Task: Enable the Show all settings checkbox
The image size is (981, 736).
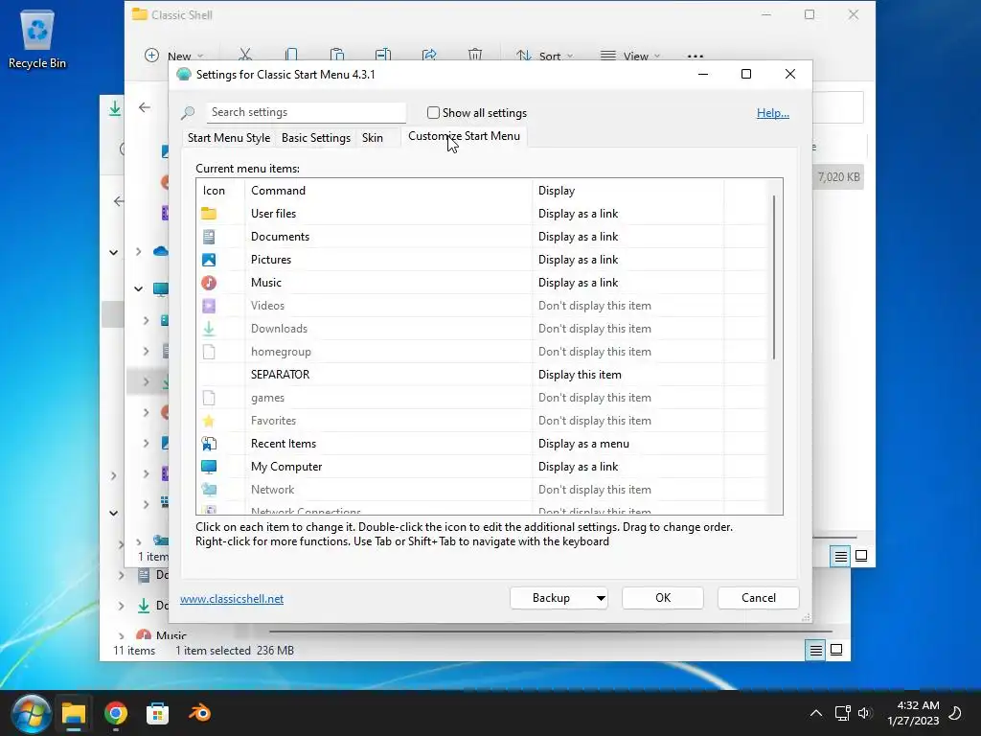Action: coord(433,113)
